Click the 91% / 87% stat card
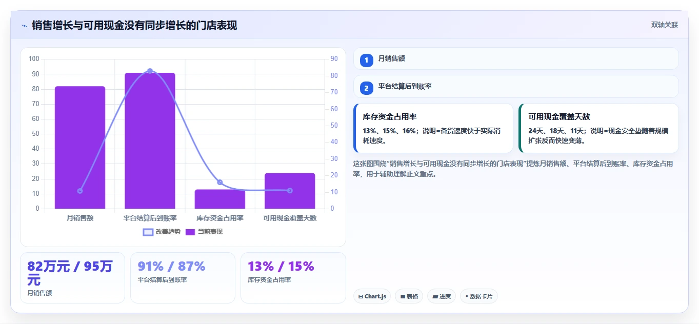Screen dimensions: 699x324 pyautogui.click(x=183, y=278)
